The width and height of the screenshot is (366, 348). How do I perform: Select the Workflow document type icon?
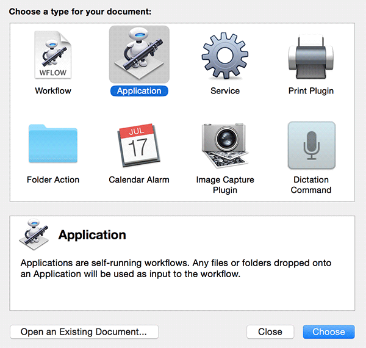pyautogui.click(x=53, y=55)
